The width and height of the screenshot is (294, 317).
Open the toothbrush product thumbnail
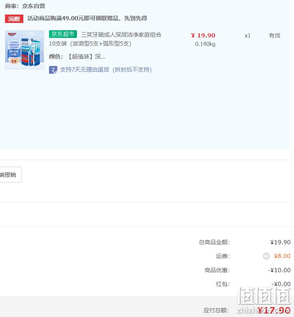tap(24, 50)
